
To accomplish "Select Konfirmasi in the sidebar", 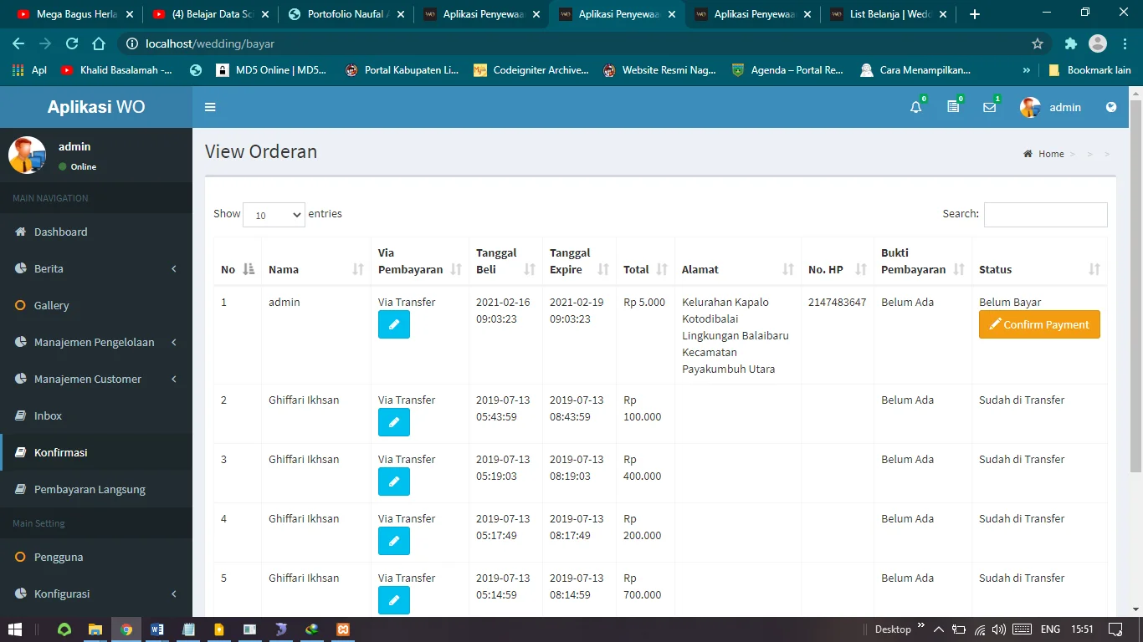I will pos(96,452).
